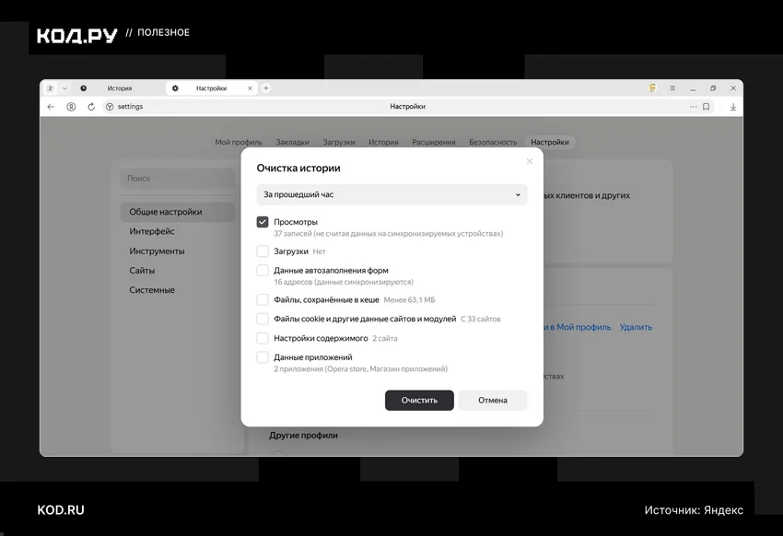The width and height of the screenshot is (783, 536).
Task: Click the Настройки page title in address bar
Action: point(407,107)
